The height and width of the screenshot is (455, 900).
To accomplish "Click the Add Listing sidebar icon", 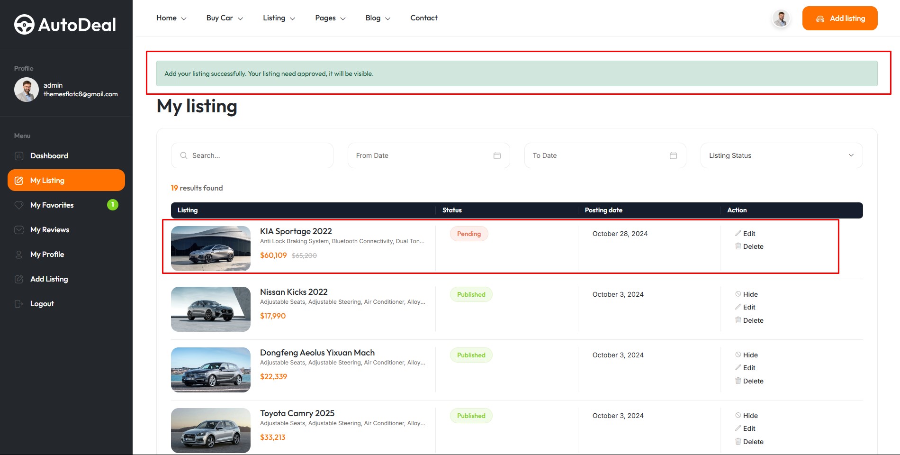I will point(19,279).
